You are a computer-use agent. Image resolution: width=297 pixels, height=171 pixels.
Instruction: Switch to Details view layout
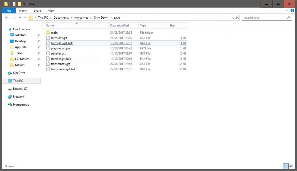[x=286, y=166]
